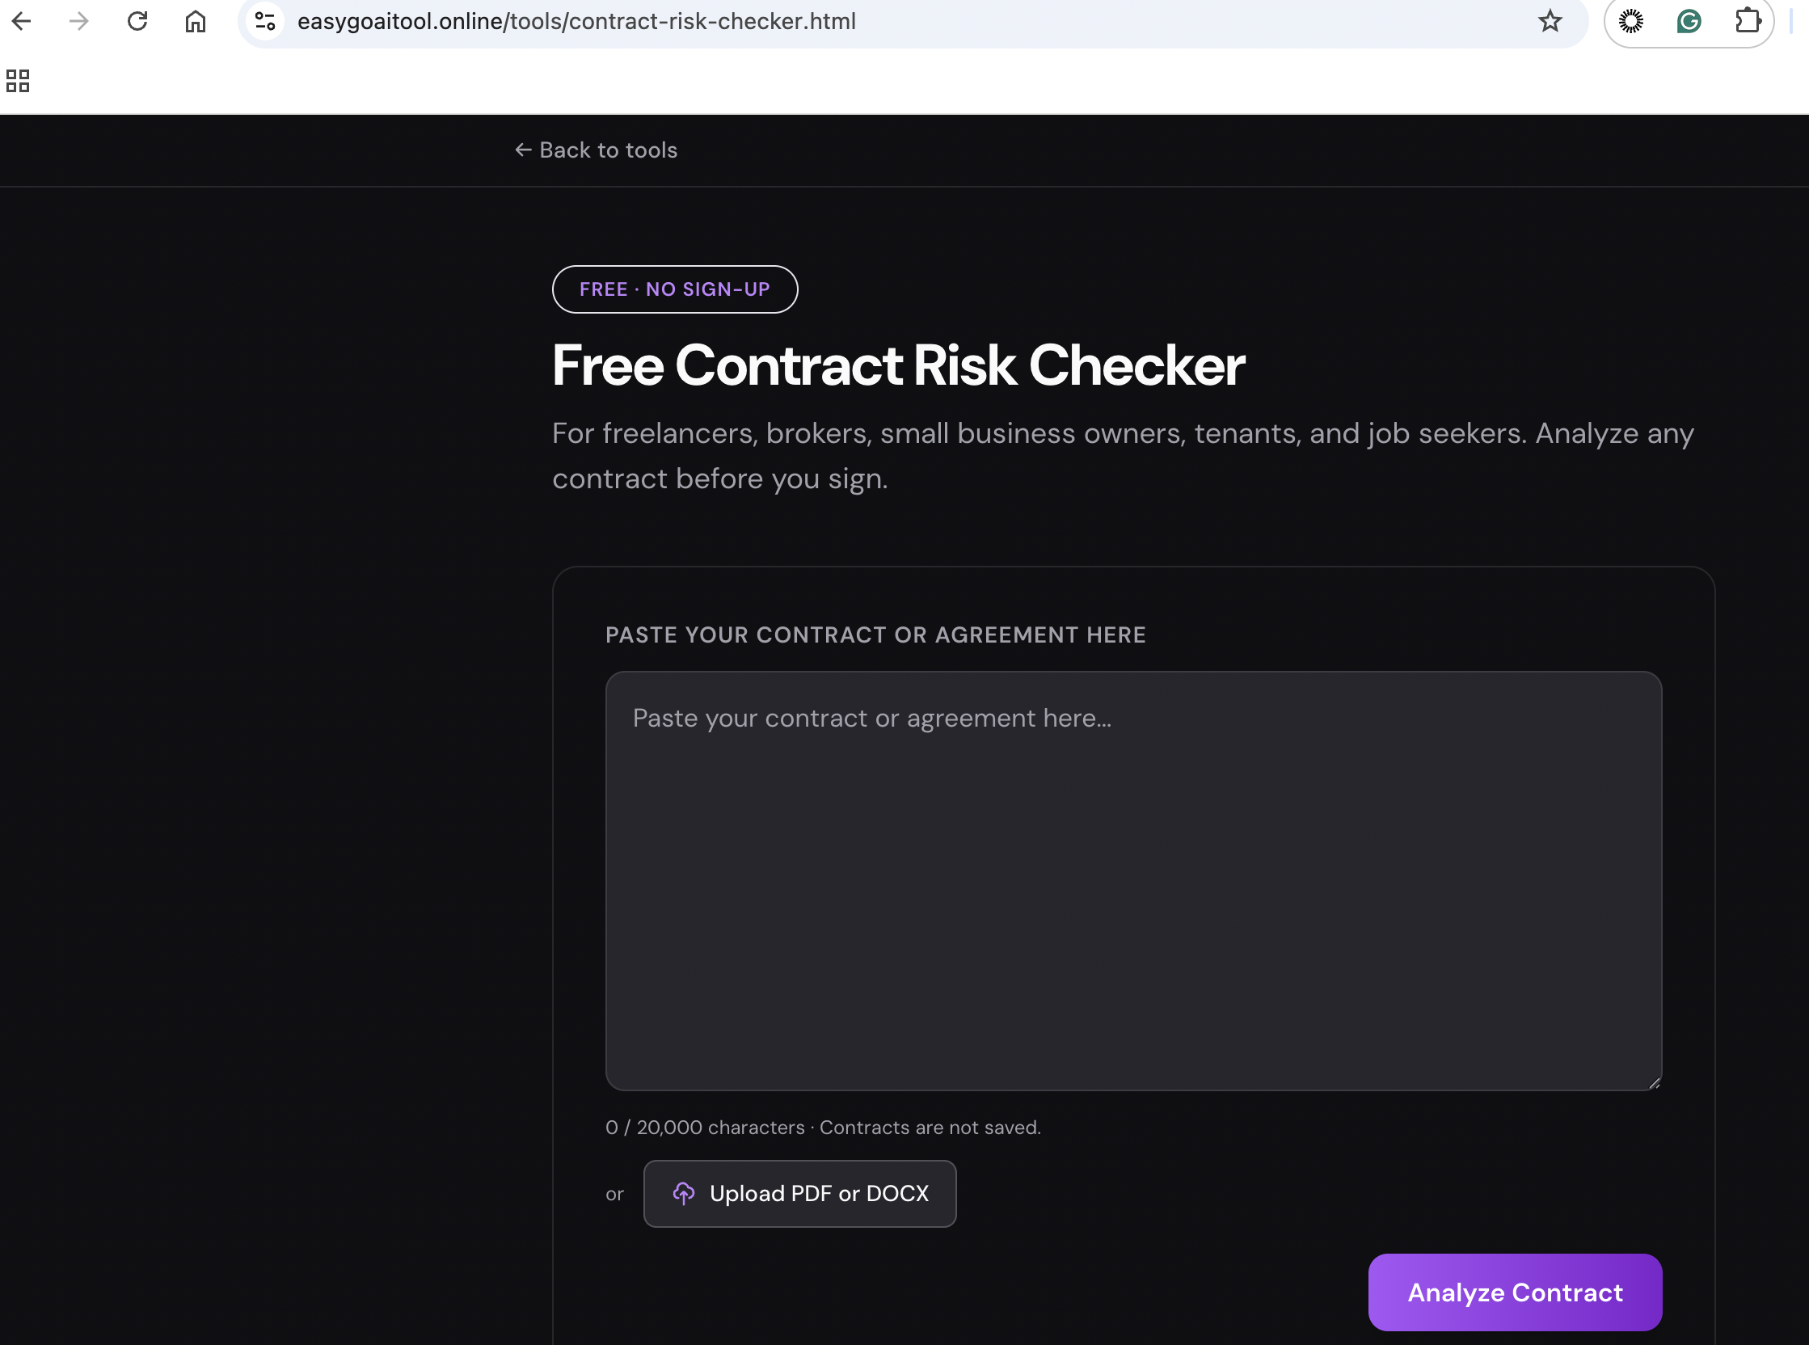Click the upload cloud icon
Viewport: 1809px width, 1345px height.
tap(685, 1193)
